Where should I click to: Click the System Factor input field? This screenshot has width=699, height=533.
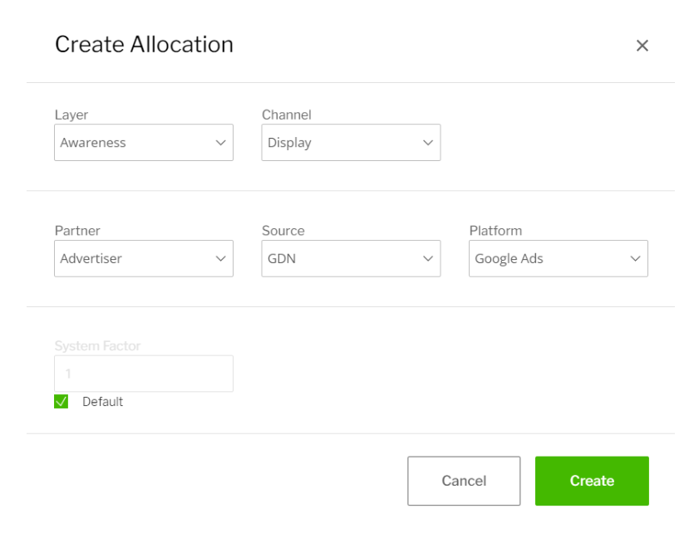[x=144, y=374]
